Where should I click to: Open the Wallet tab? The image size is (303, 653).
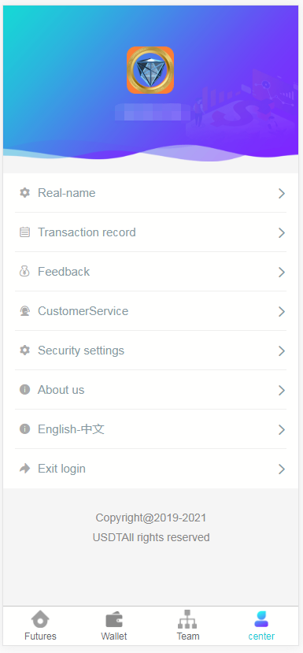coord(113,625)
